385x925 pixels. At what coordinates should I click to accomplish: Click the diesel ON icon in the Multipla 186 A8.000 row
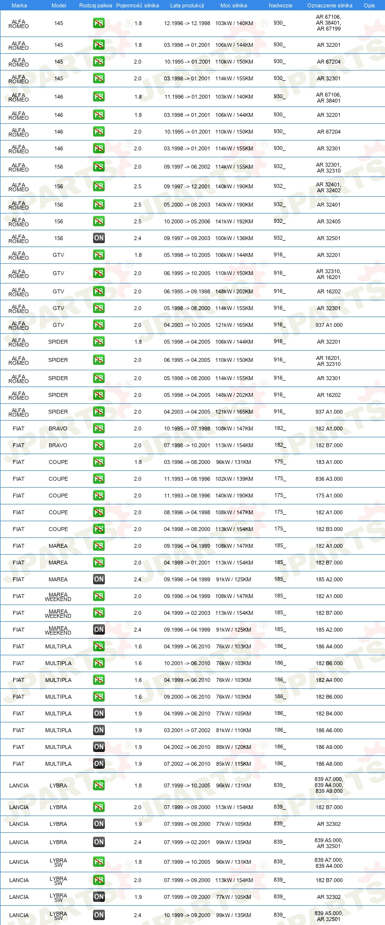pos(99,764)
